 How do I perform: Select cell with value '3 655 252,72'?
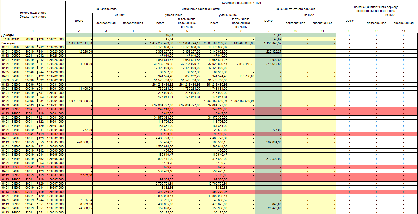[187, 76]
